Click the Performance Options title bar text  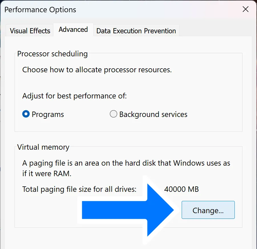click(x=40, y=10)
